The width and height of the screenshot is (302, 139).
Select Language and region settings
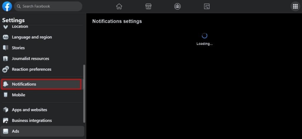tap(42, 37)
